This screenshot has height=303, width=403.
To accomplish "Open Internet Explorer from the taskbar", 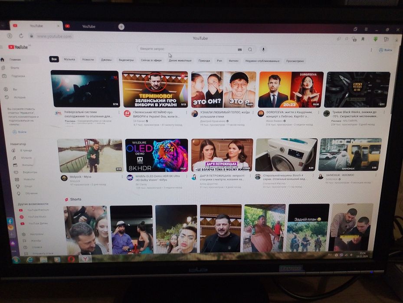I will pos(30,260).
